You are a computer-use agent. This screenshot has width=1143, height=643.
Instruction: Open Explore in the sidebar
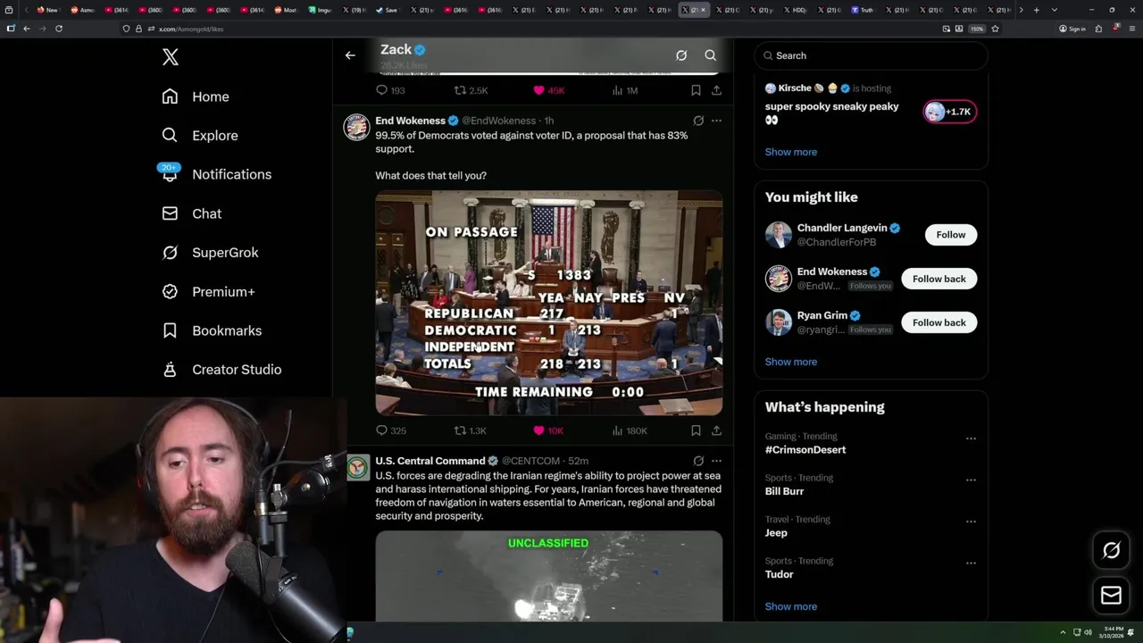click(x=200, y=136)
